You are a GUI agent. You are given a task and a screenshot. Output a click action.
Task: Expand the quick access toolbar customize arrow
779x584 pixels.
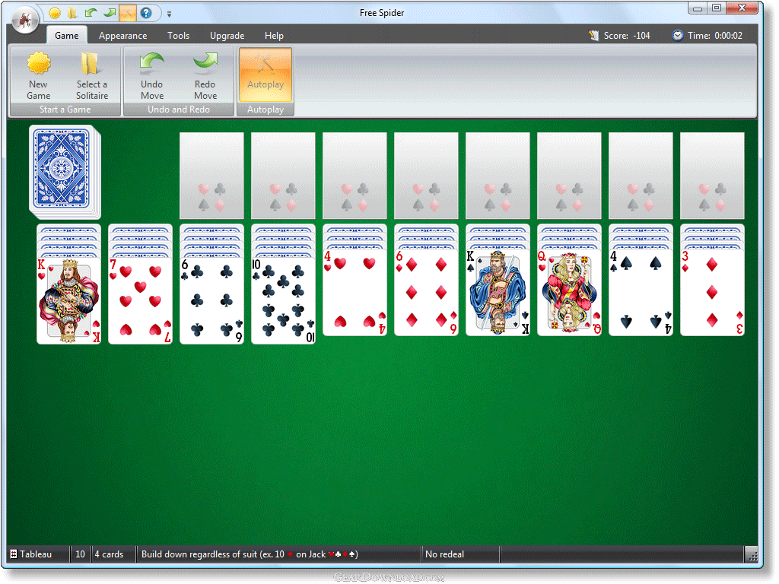pyautogui.click(x=169, y=14)
